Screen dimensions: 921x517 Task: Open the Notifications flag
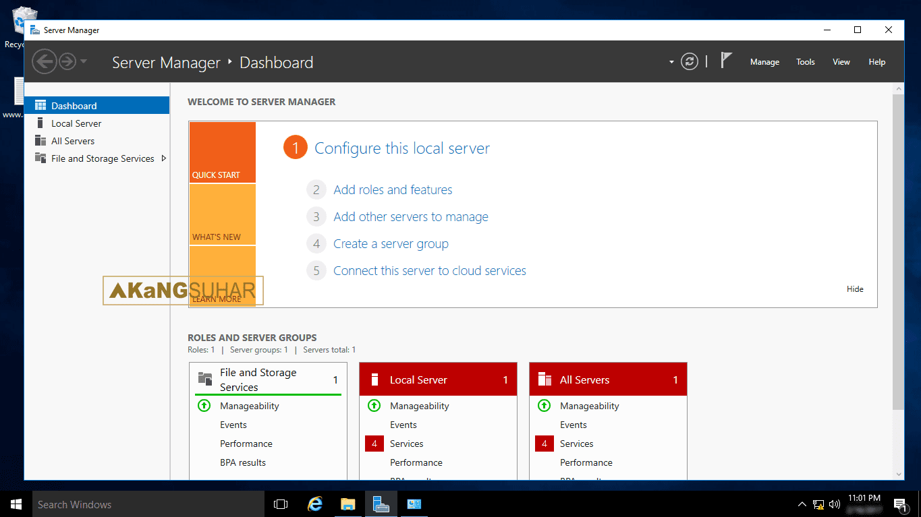click(726, 61)
